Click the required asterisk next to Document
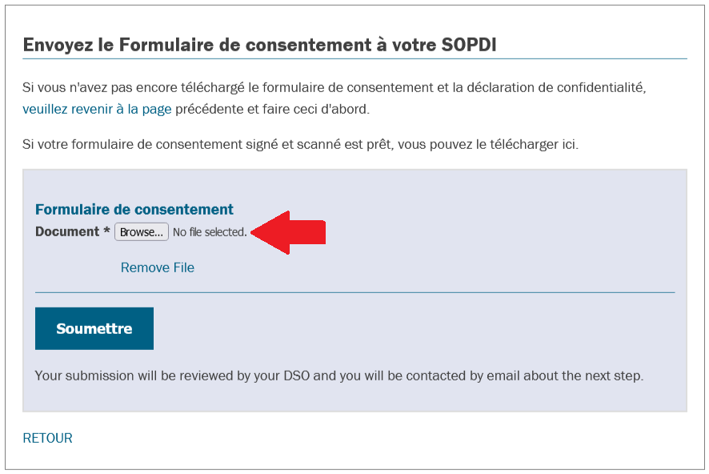The width and height of the screenshot is (709, 474). (106, 231)
